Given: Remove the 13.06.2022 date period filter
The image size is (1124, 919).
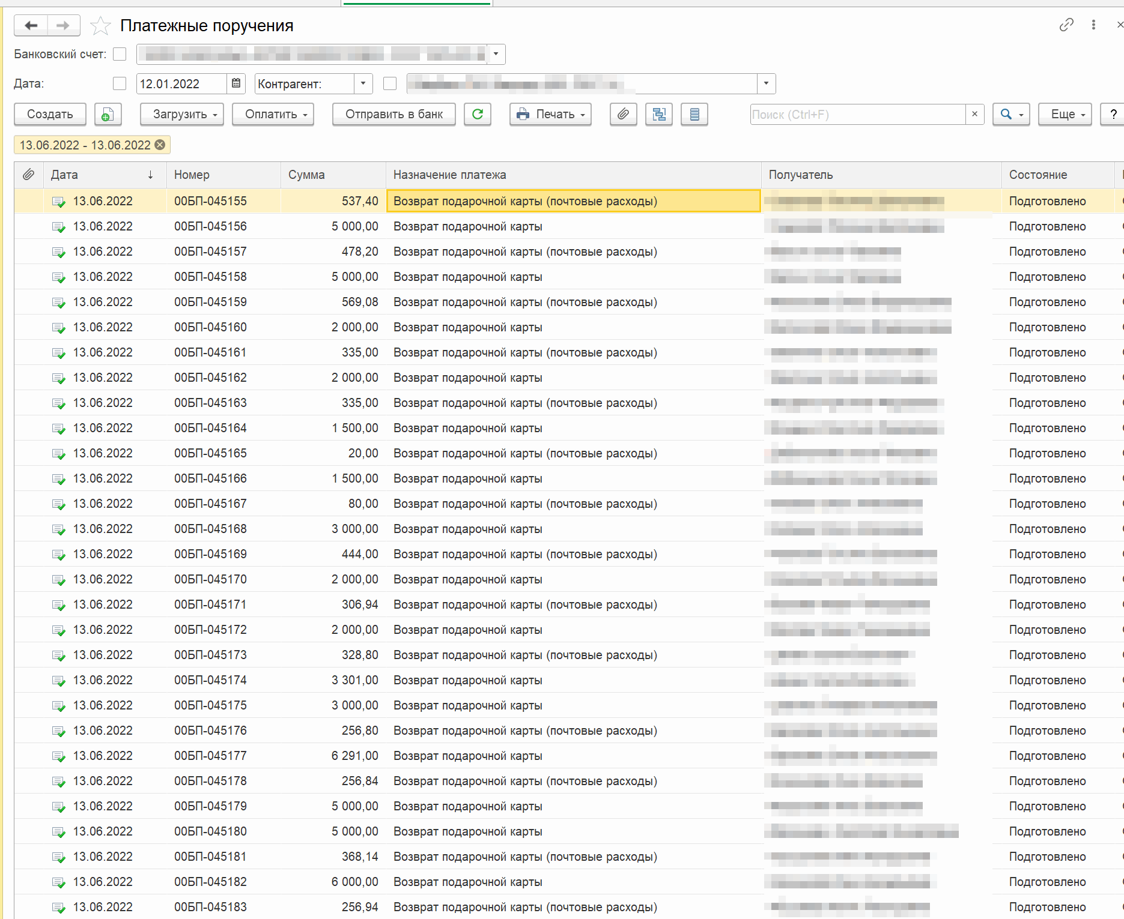Looking at the screenshot, I should [x=160, y=145].
